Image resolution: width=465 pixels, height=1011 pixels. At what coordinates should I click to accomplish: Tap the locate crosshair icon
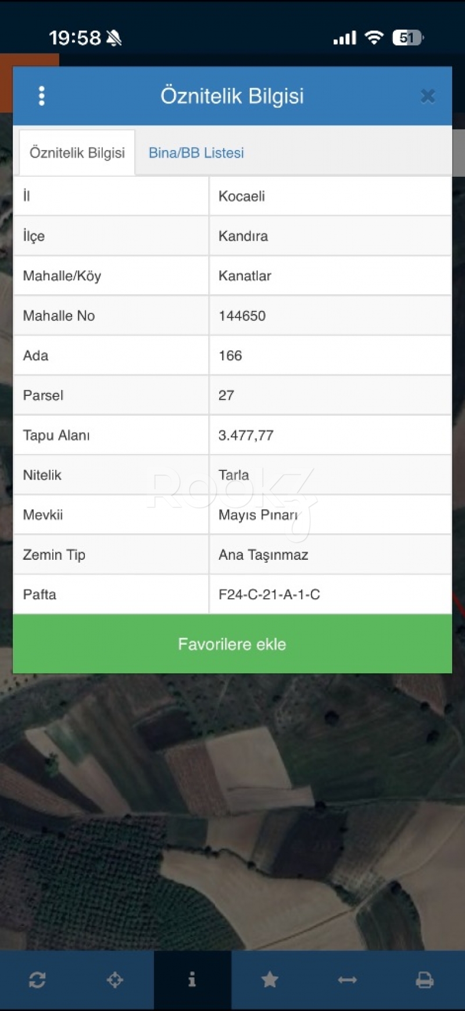(115, 980)
